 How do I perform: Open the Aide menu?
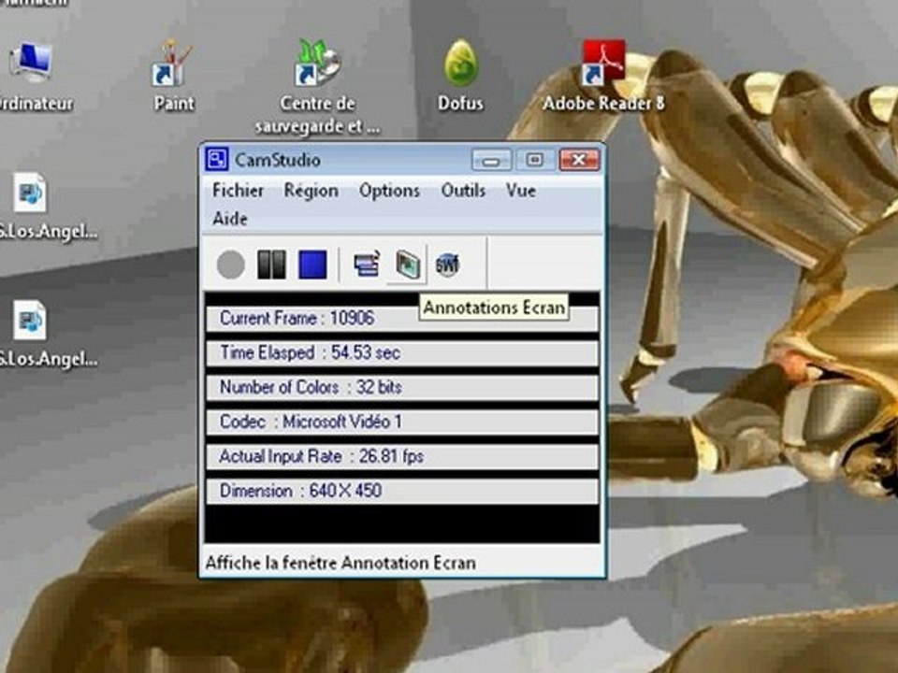(230, 219)
